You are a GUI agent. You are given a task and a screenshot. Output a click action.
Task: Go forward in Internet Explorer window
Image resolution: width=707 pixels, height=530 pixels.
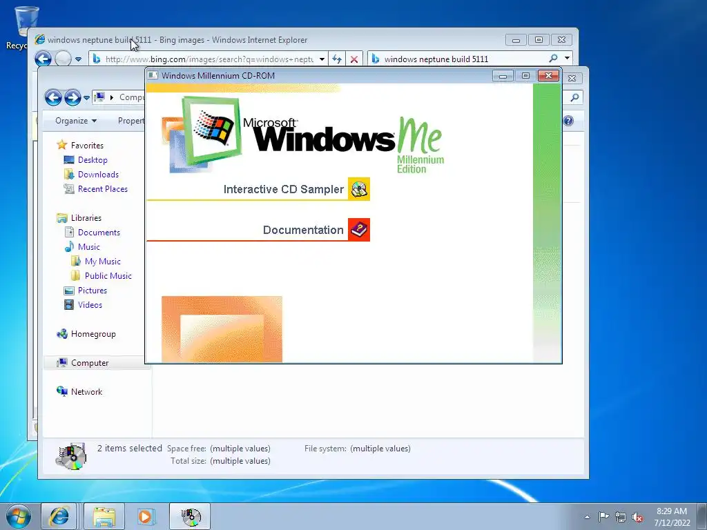(63, 59)
